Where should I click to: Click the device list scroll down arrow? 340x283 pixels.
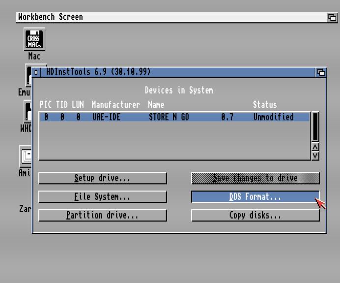(315, 155)
